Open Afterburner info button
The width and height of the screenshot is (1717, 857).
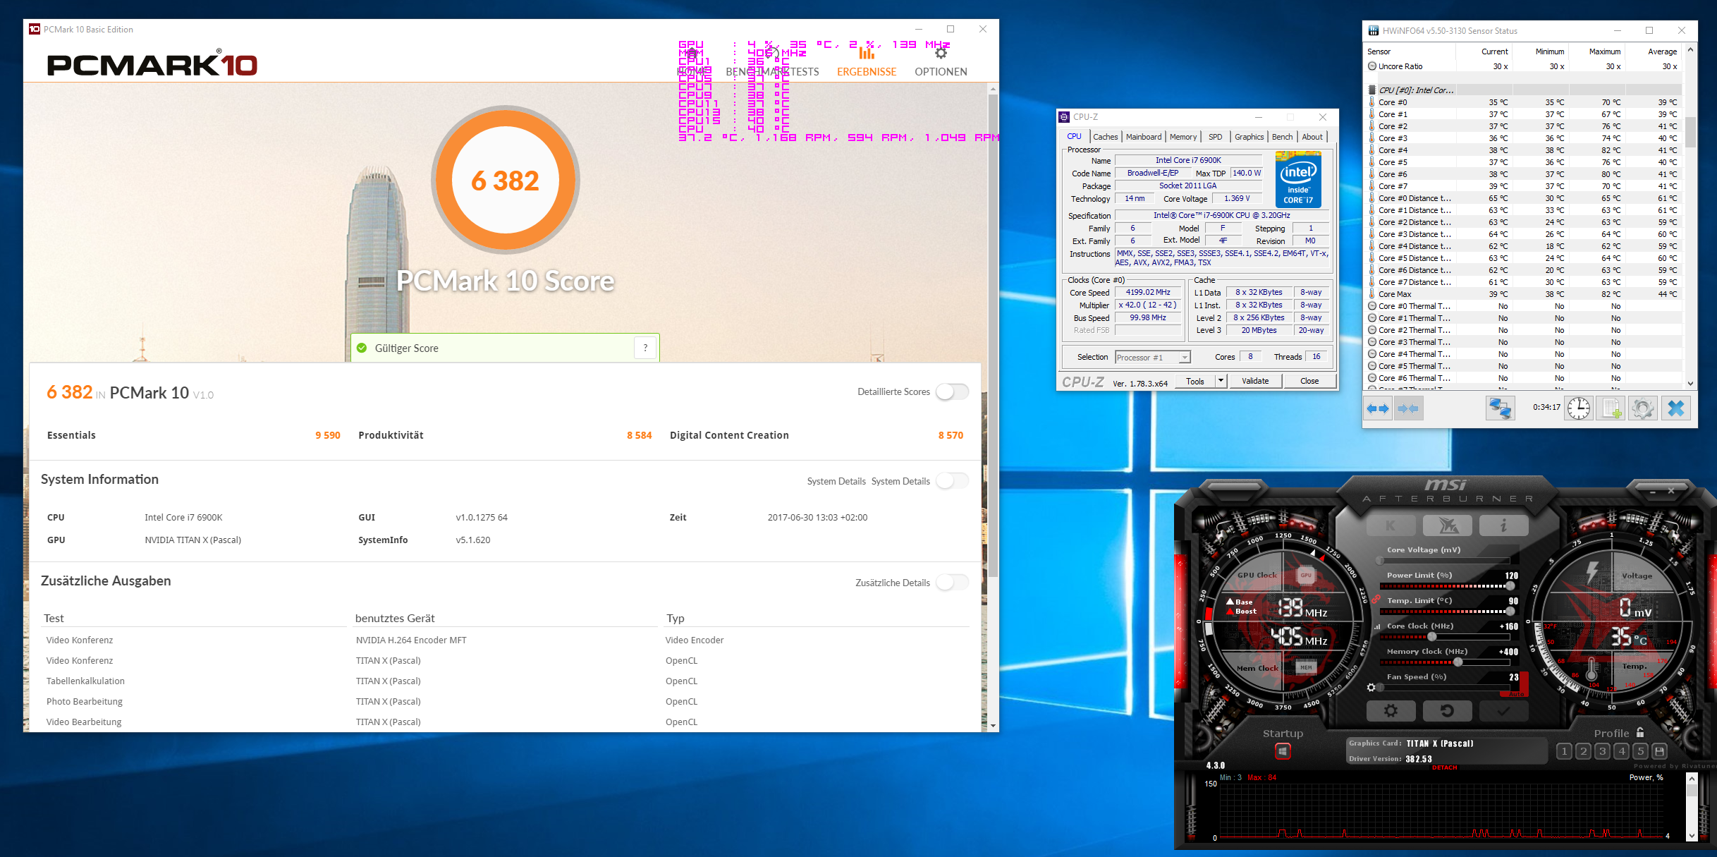click(1503, 525)
